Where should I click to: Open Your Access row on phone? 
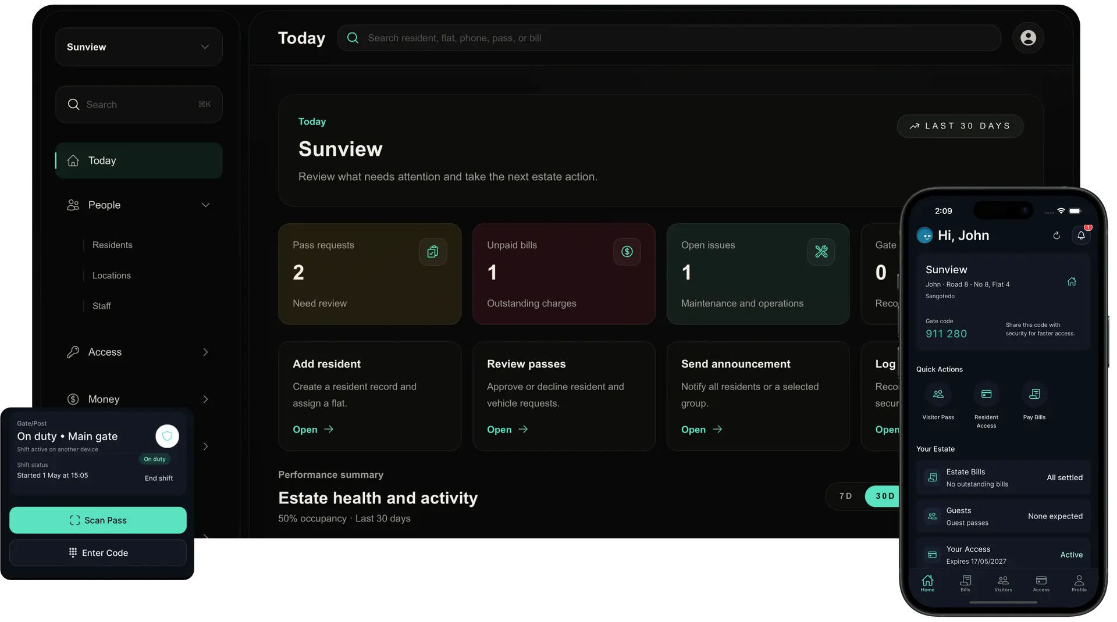(1003, 555)
